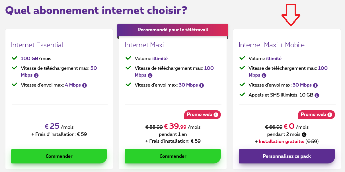Show info for Internet Maxi 30 Mbps upload
Image resolution: width=345 pixels, height=172 pixels.
point(202,85)
